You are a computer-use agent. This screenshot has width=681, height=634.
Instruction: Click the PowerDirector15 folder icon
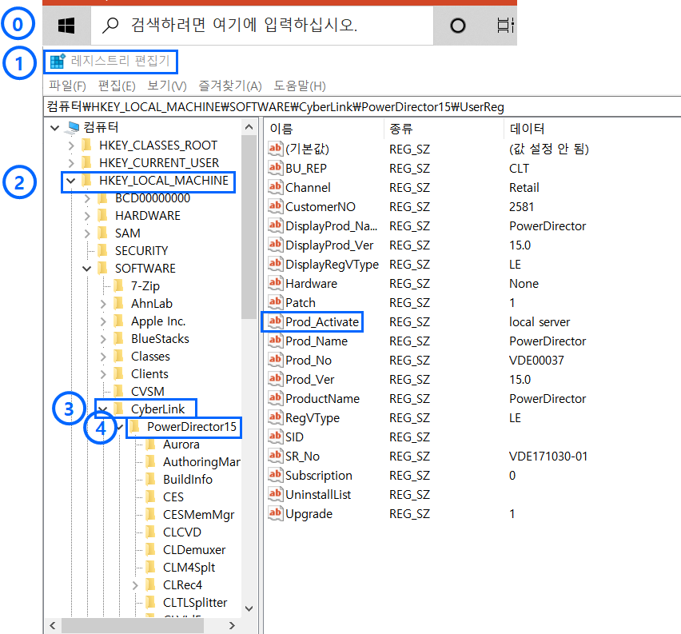(134, 427)
